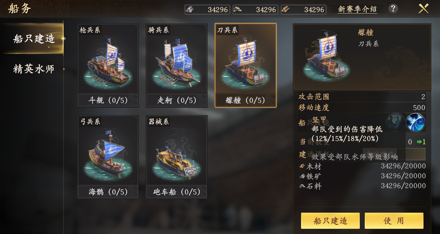Open the 新赛季介绍 season introduction link
The width and height of the screenshot is (440, 234).
click(x=357, y=10)
